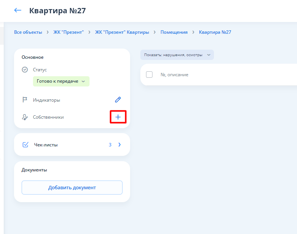
Task: Go to the Все объекты breadcrumb
Action: [28, 32]
